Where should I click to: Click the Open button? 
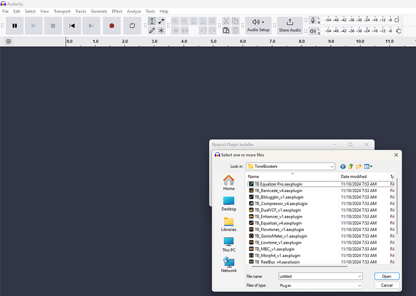[x=386, y=276]
